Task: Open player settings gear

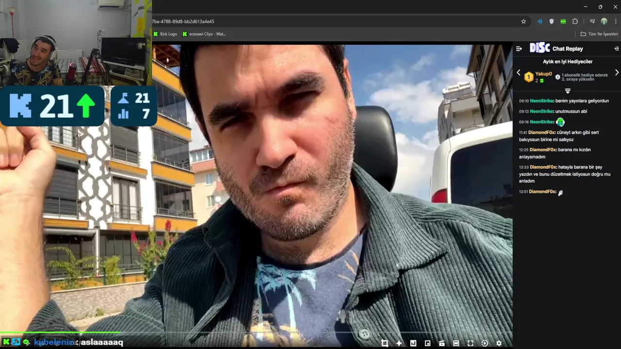Action: (499, 343)
